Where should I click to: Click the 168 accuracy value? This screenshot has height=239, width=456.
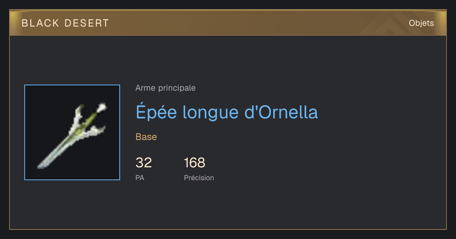(x=195, y=163)
